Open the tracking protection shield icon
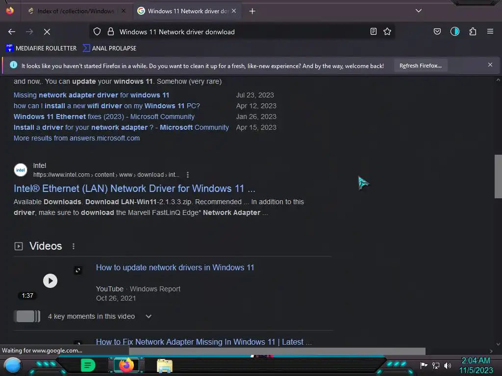 (x=97, y=32)
